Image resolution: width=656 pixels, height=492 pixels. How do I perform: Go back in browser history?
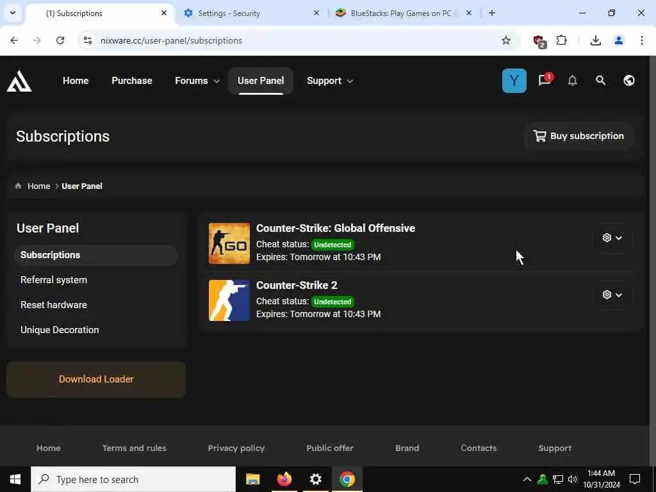[14, 40]
